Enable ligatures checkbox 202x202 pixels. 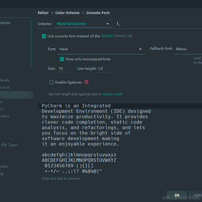pyautogui.click(x=51, y=82)
